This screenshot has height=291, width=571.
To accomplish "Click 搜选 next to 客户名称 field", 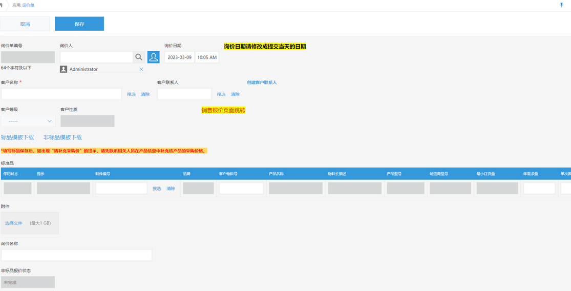I will click(131, 94).
